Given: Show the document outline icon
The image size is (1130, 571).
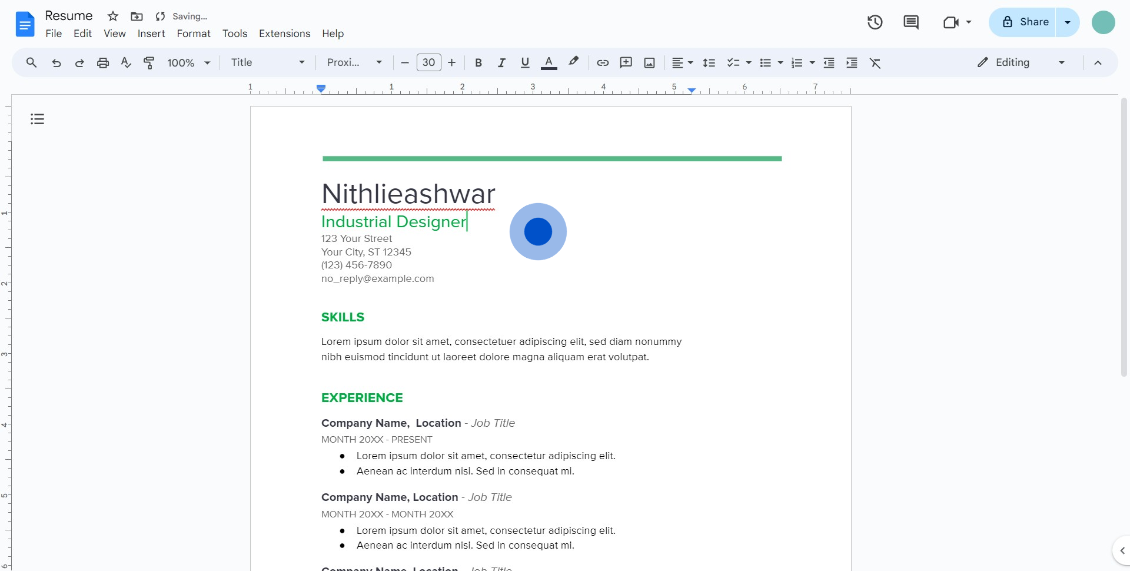Looking at the screenshot, I should [38, 119].
